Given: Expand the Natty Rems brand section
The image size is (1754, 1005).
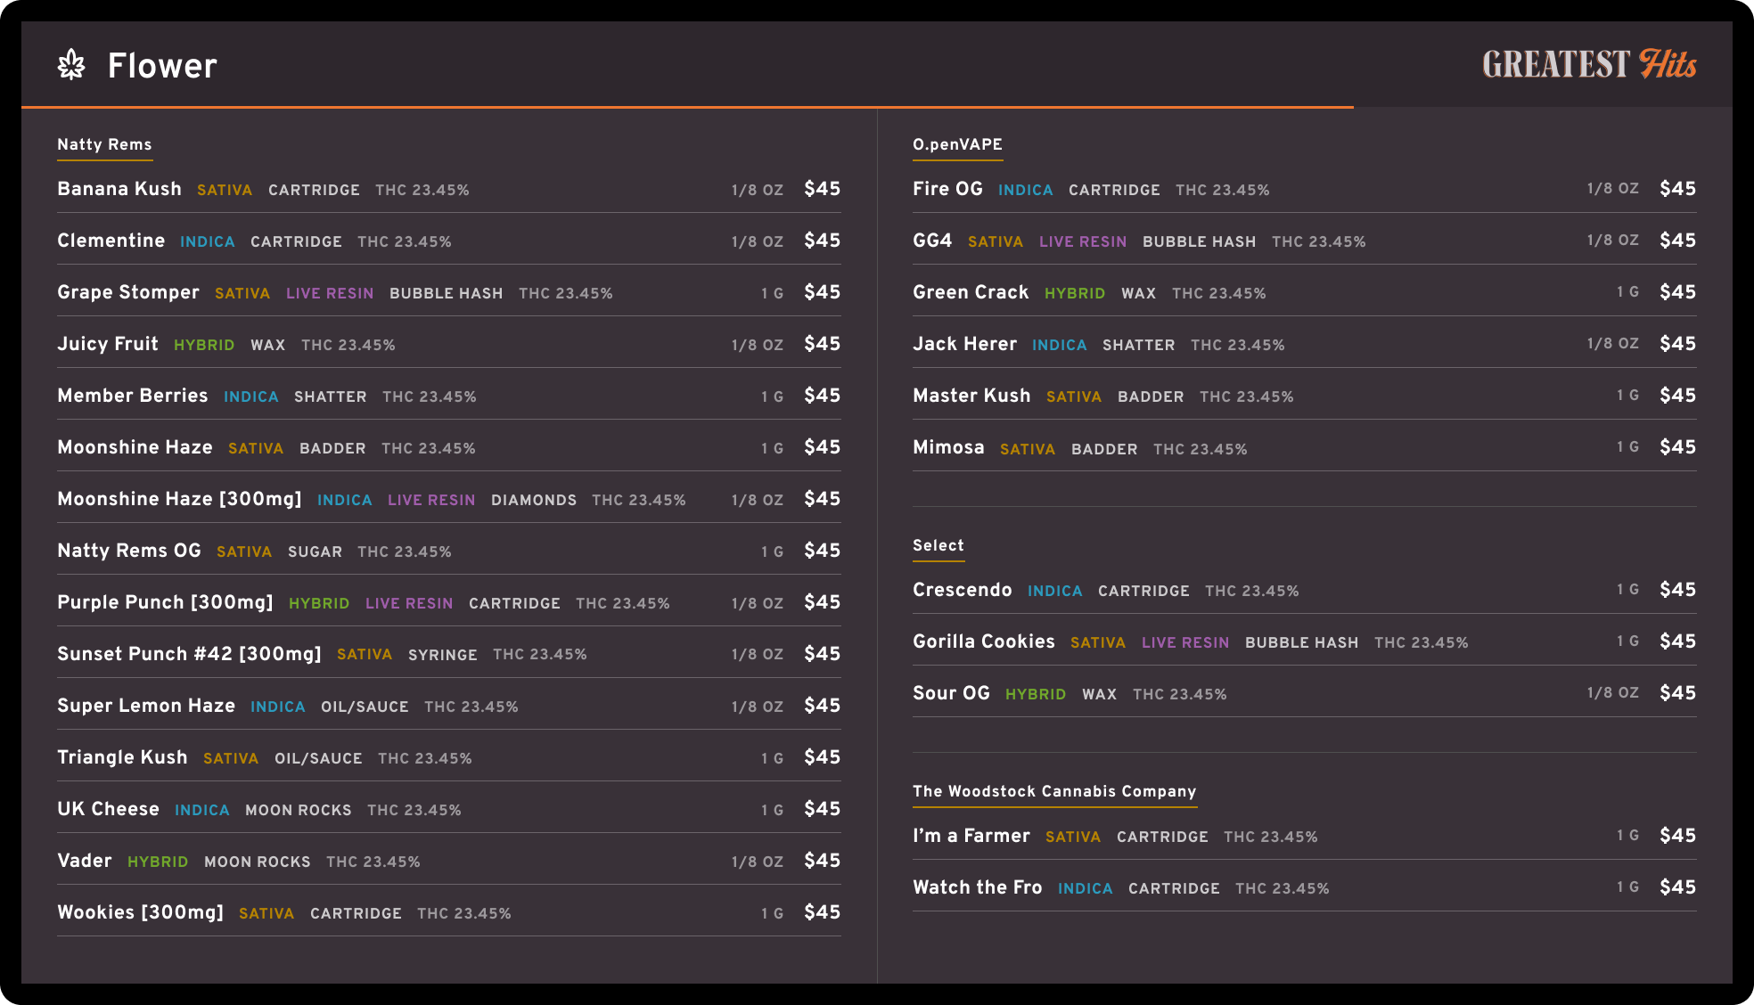Looking at the screenshot, I should pyautogui.click(x=104, y=143).
